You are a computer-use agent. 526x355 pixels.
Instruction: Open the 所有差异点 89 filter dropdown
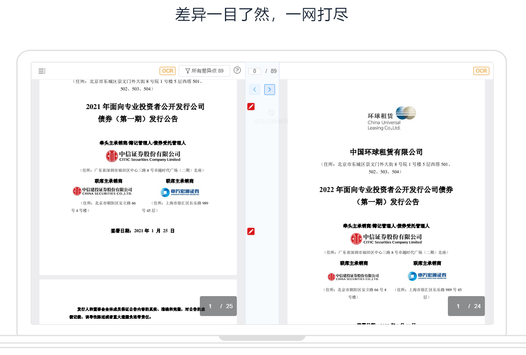(x=204, y=71)
